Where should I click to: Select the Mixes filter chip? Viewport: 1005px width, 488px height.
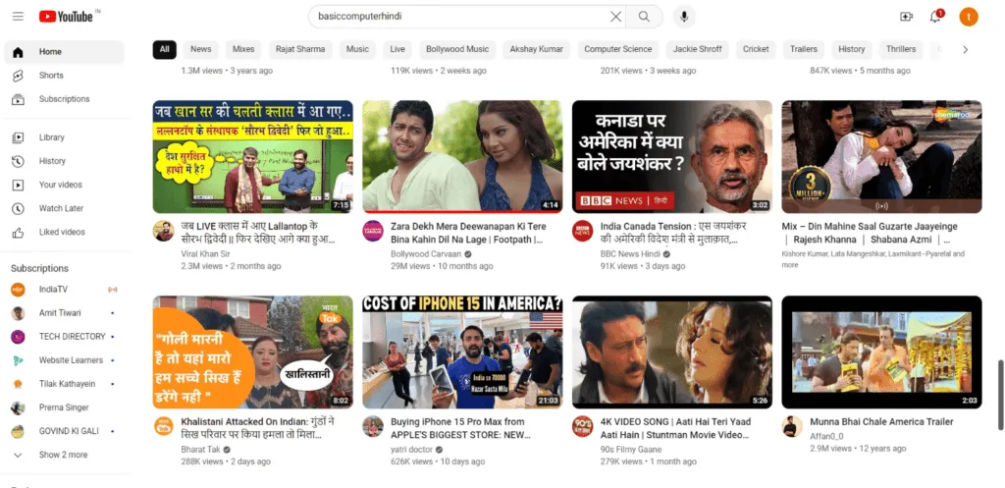243,49
